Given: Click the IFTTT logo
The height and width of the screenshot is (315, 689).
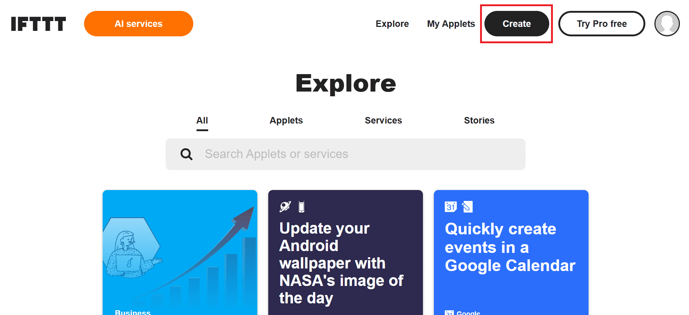Looking at the screenshot, I should click(x=39, y=24).
